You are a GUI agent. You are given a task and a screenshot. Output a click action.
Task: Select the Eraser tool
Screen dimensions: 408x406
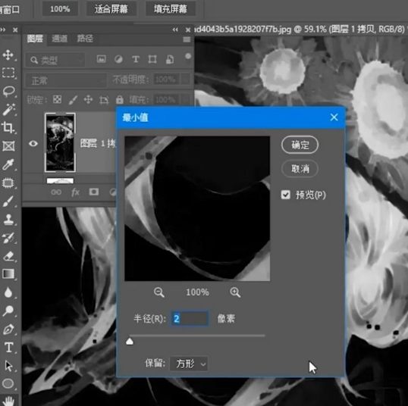[x=8, y=256]
